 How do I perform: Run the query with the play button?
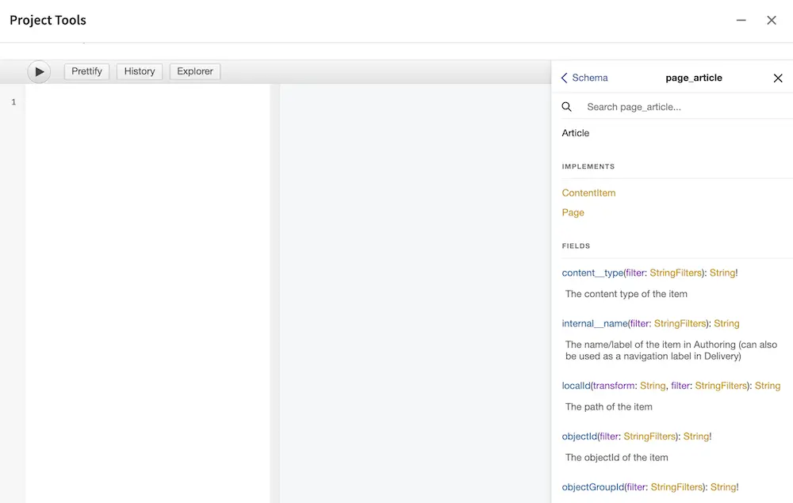point(39,71)
